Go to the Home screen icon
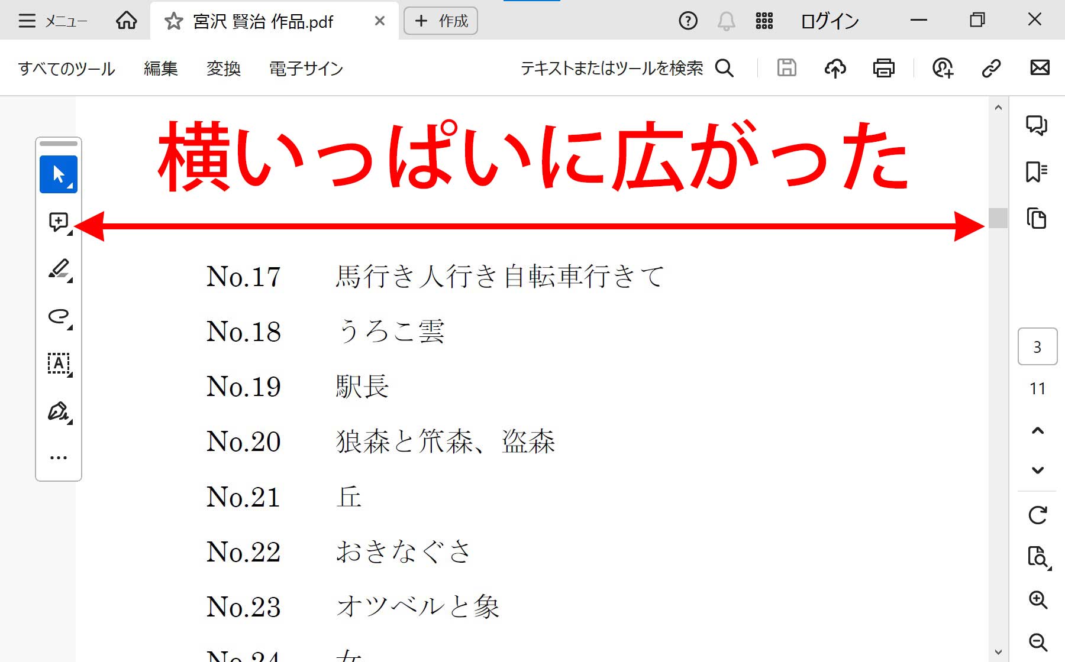 tap(126, 21)
